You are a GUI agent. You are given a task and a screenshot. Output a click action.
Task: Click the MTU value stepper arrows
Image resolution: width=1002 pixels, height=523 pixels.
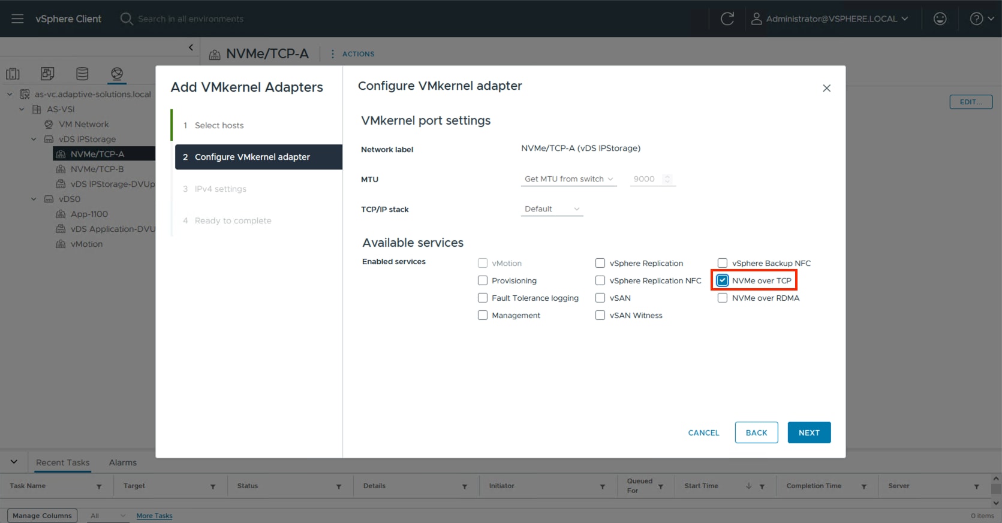click(667, 179)
